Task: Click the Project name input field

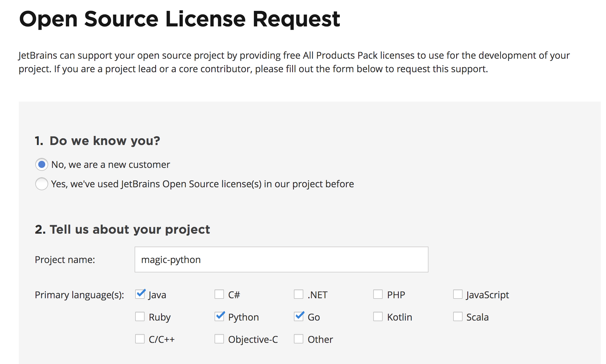Action: [x=281, y=259]
